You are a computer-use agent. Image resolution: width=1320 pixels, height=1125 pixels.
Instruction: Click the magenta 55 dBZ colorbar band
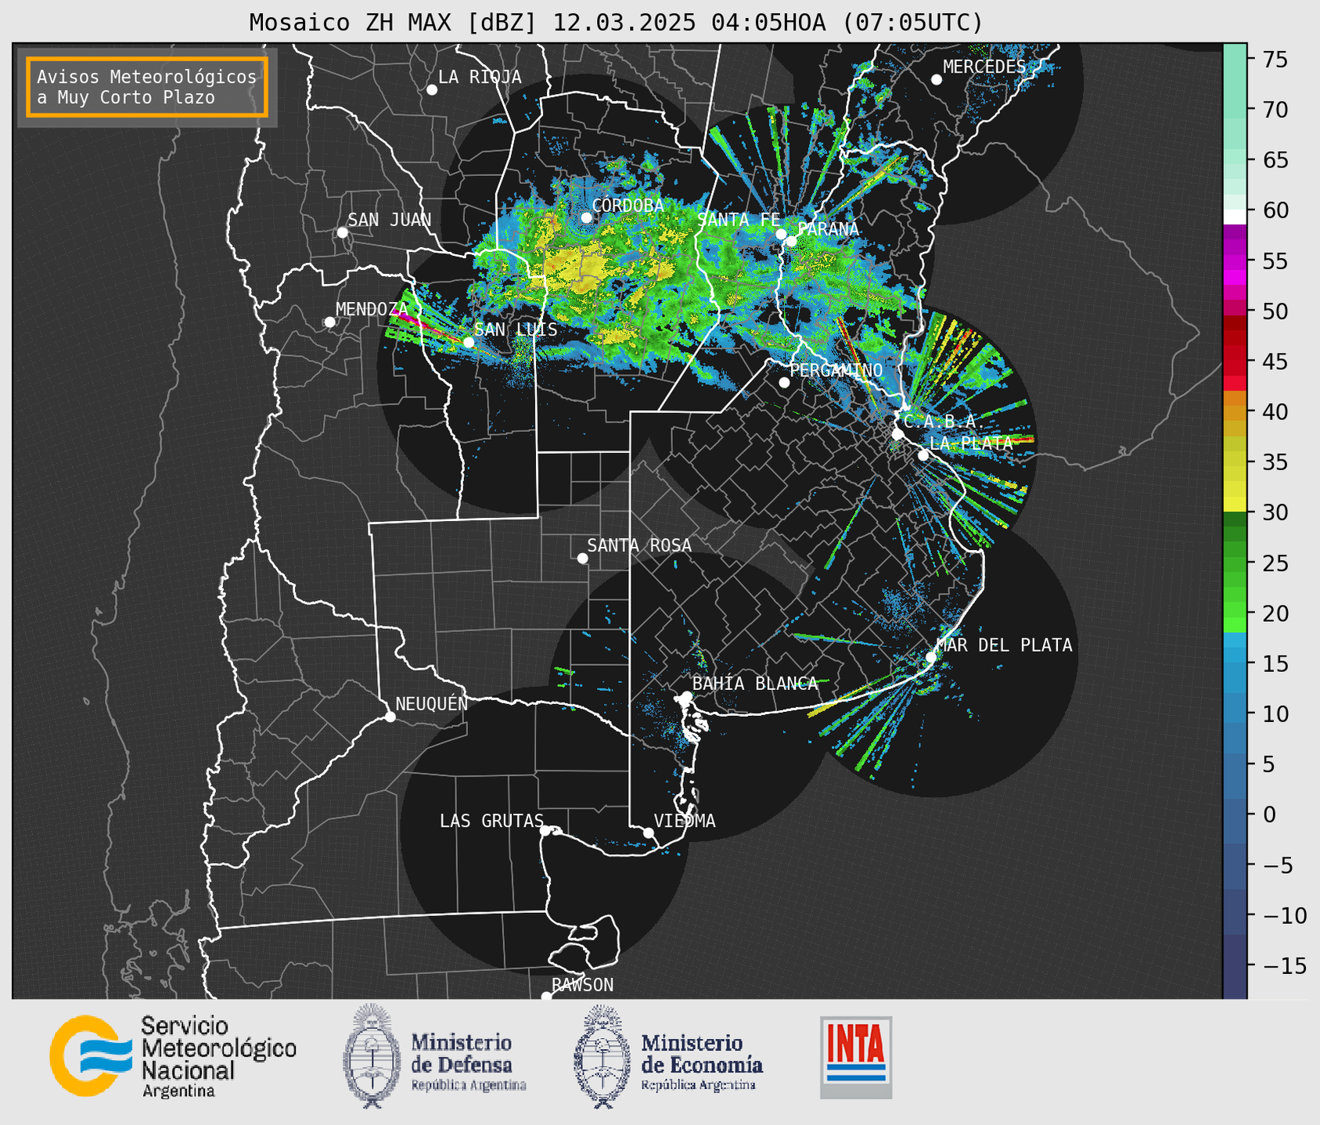pyautogui.click(x=1235, y=261)
